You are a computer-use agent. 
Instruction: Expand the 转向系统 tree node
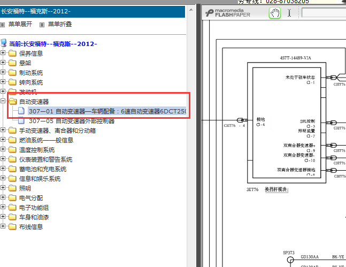pyautogui.click(x=3, y=82)
